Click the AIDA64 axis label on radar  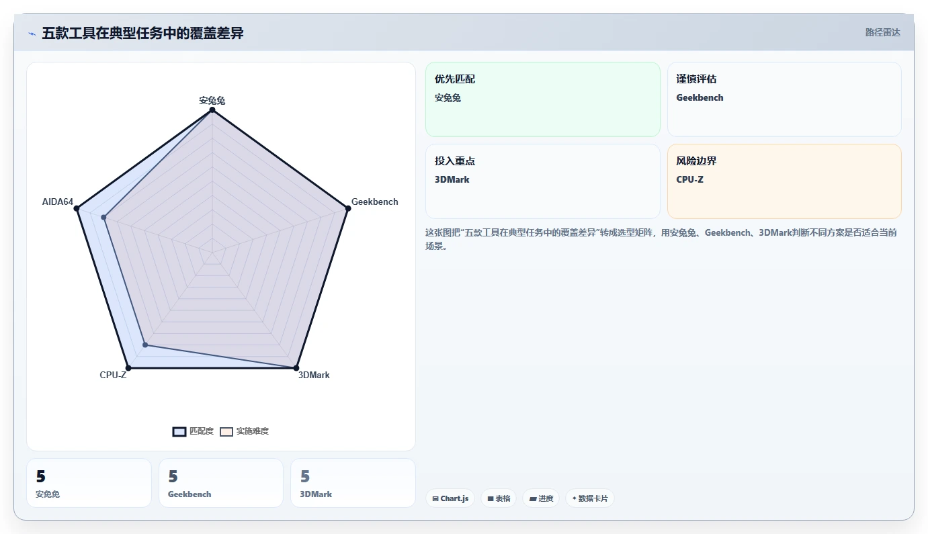coord(58,202)
